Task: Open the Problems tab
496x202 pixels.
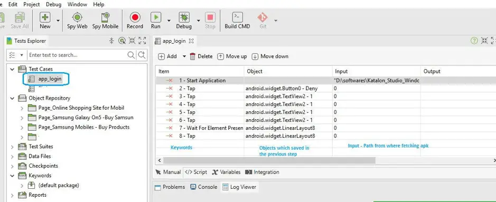Action: click(170, 187)
